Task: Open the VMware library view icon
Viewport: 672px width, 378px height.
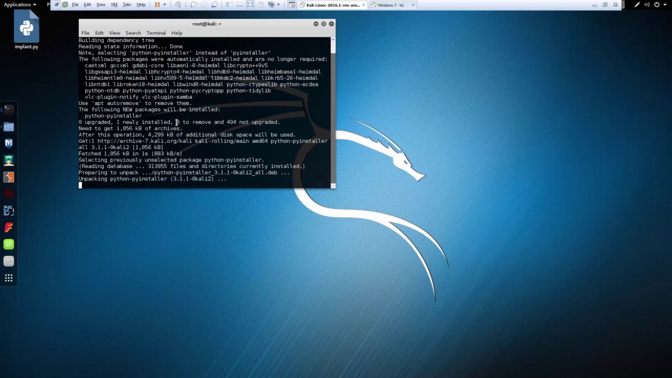Action: 229,5
